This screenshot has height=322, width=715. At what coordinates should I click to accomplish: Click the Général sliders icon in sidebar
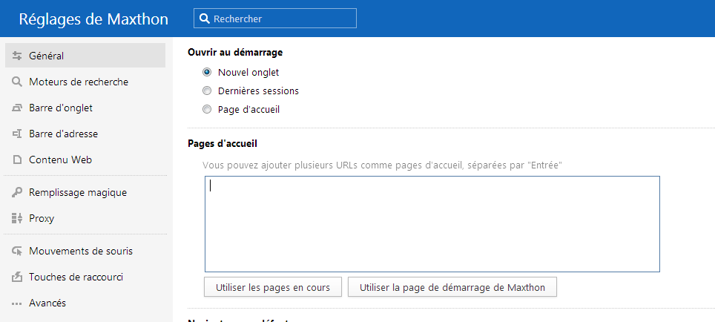pyautogui.click(x=17, y=56)
